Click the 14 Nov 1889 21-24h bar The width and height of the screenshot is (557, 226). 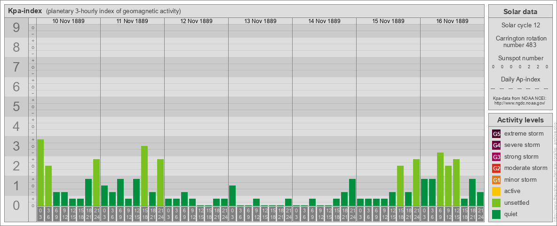tap(352, 192)
